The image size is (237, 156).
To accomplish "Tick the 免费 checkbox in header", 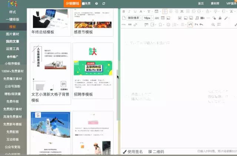I will coord(83,3).
